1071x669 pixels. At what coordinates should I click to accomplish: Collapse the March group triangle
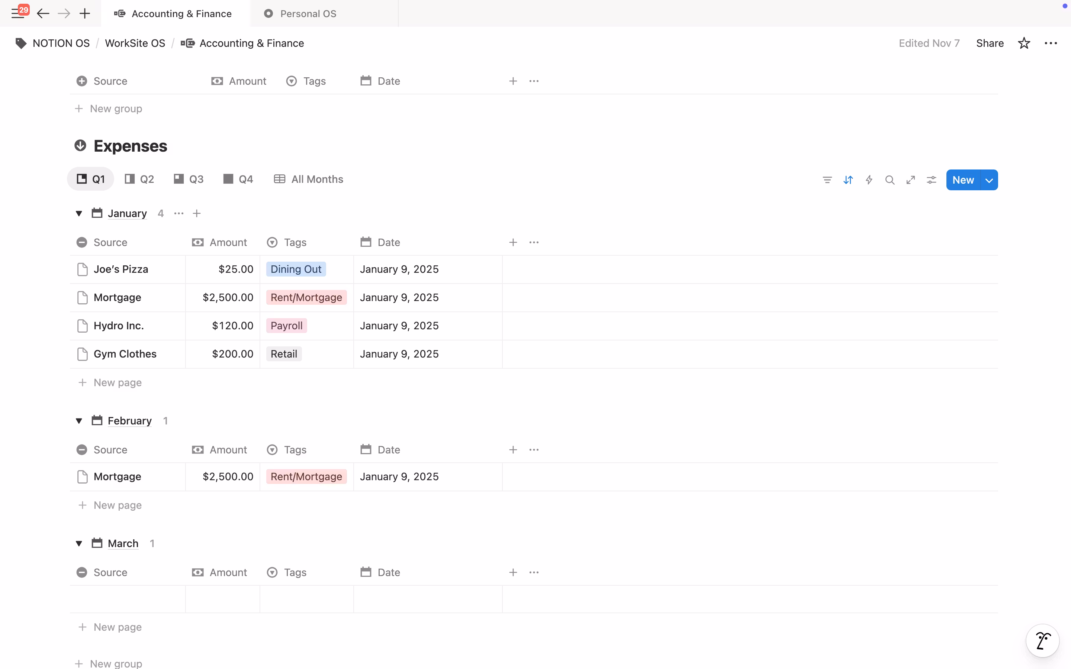pos(79,543)
